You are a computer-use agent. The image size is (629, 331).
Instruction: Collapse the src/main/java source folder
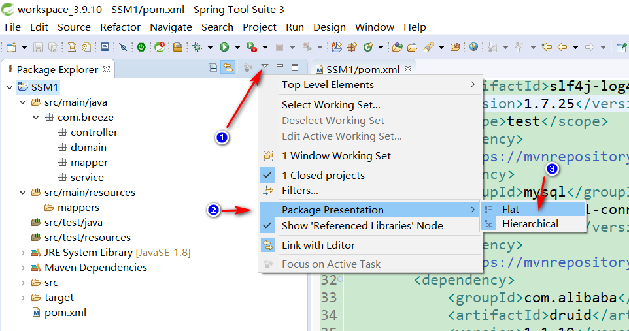(23, 102)
